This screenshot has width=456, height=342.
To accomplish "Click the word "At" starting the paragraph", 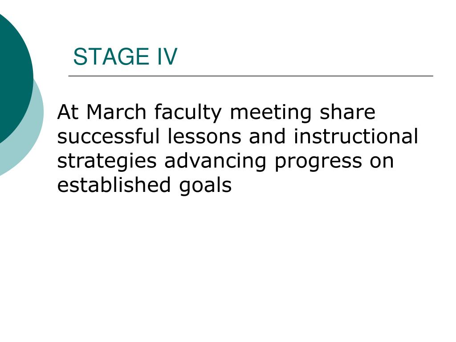I will click(68, 112).
